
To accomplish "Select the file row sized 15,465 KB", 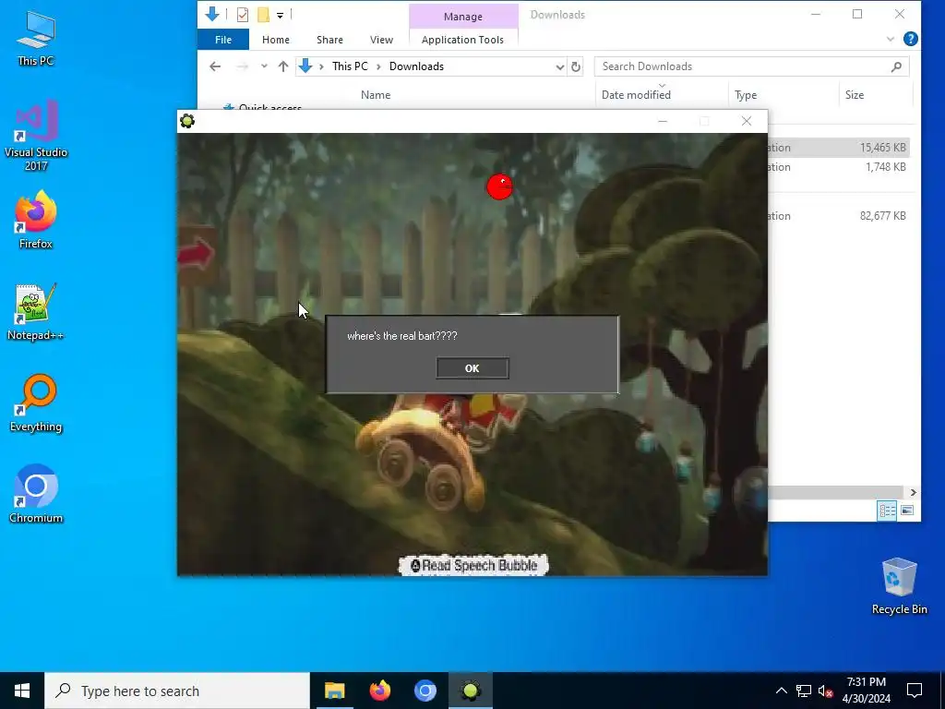I will pyautogui.click(x=839, y=147).
